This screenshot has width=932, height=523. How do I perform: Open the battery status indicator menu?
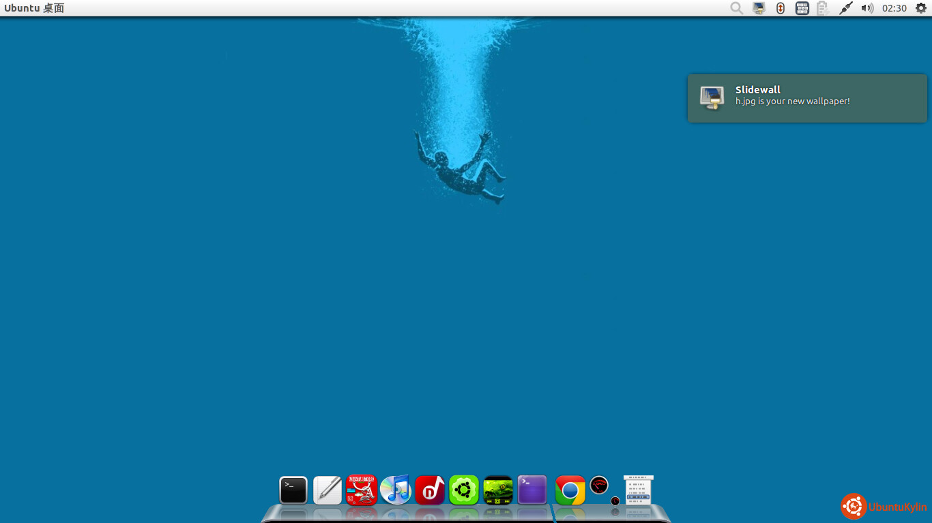(823, 8)
